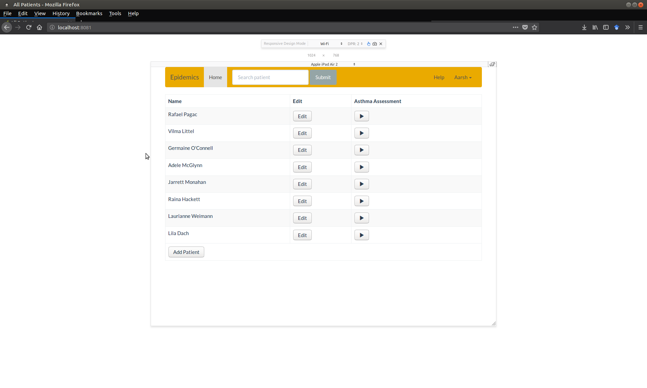Click reload page icon
The image size is (647, 388).
click(x=29, y=28)
